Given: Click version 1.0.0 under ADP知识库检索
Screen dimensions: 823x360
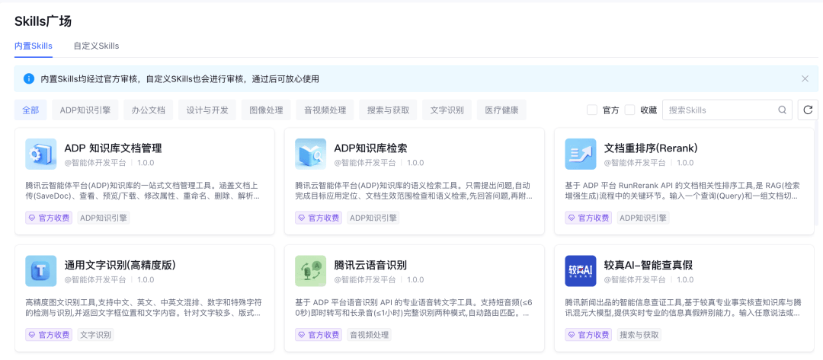Looking at the screenshot, I should (x=415, y=163).
